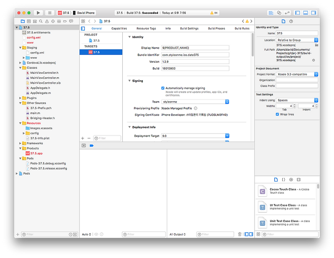Show the File inspector
334x258 pixels.
(283, 21)
